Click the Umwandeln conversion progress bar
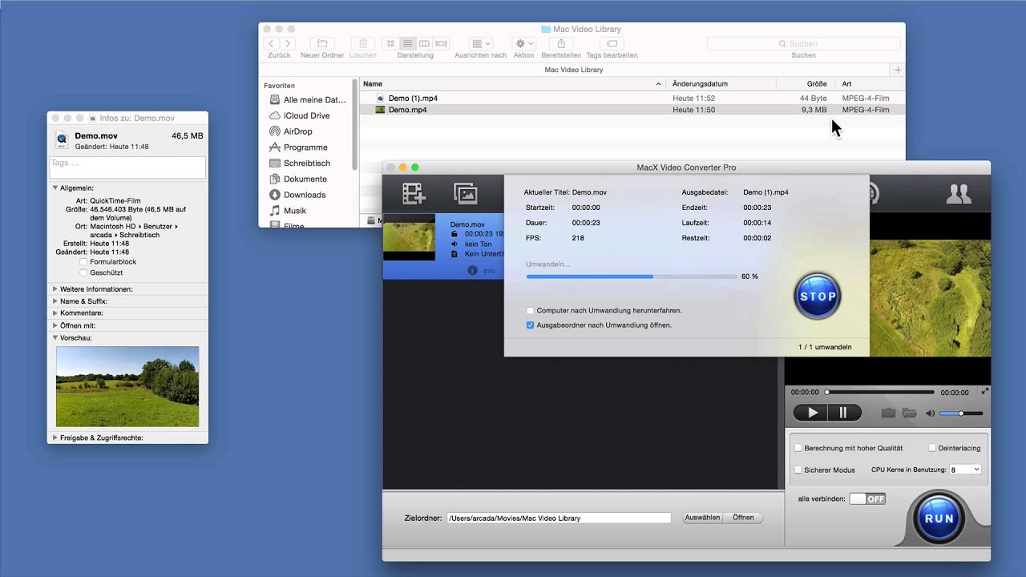 click(x=632, y=276)
